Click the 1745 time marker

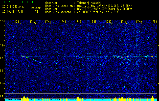(x=78, y=22)
